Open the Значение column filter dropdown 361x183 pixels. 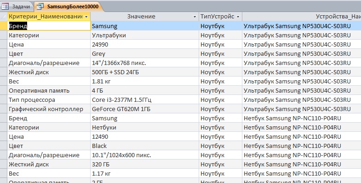coord(195,17)
